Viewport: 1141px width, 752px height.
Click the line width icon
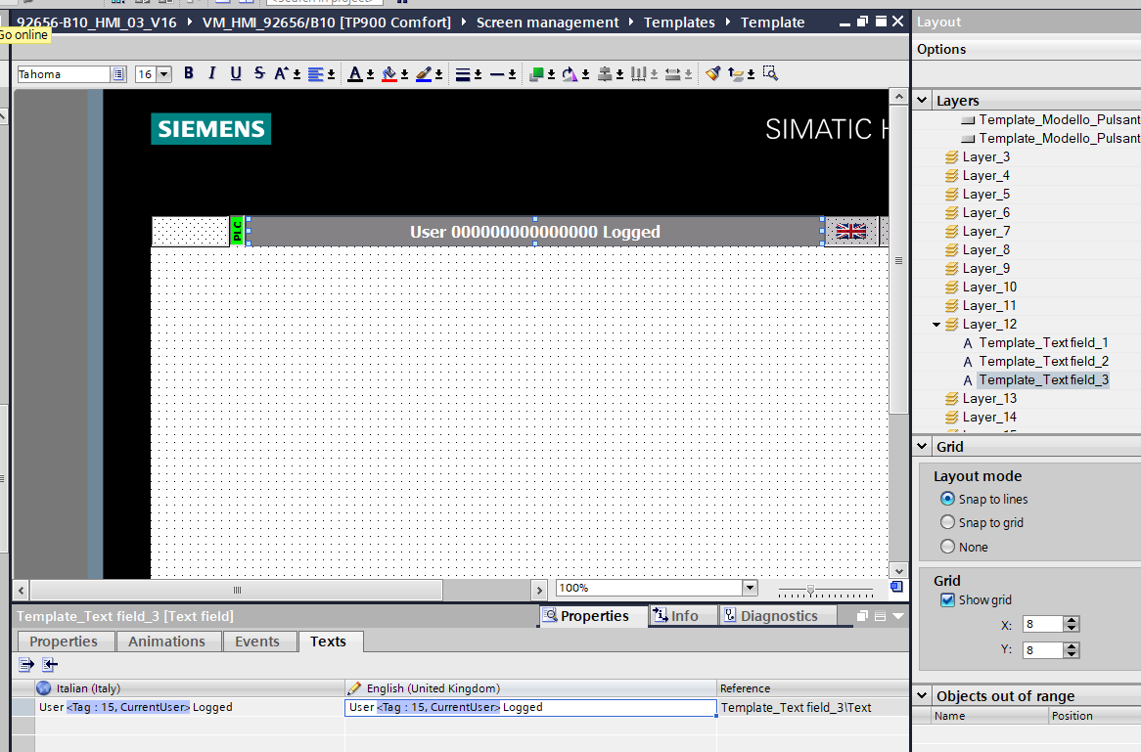tap(463, 74)
